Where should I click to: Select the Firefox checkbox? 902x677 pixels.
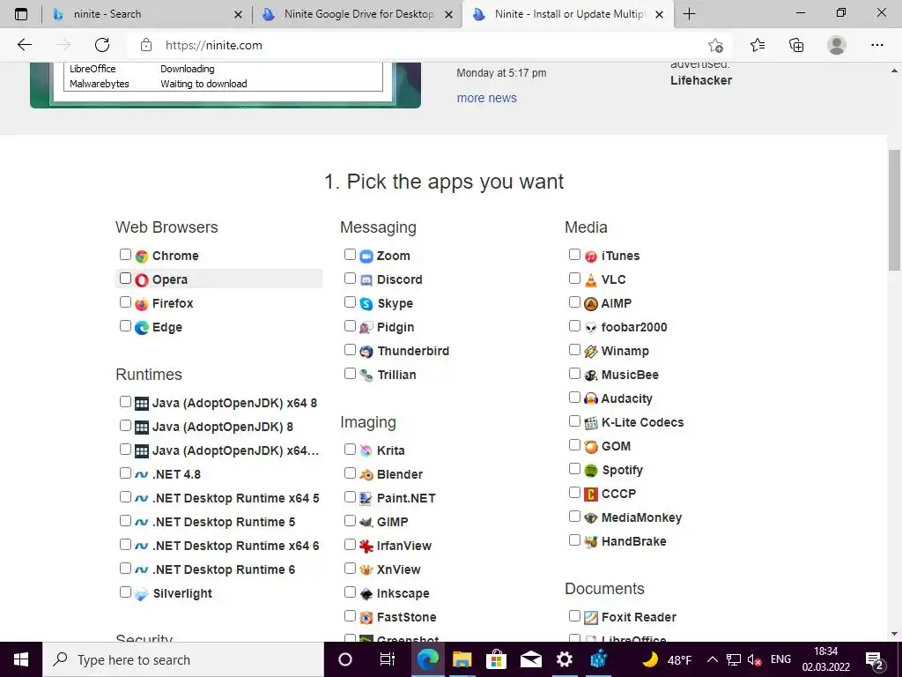point(125,302)
